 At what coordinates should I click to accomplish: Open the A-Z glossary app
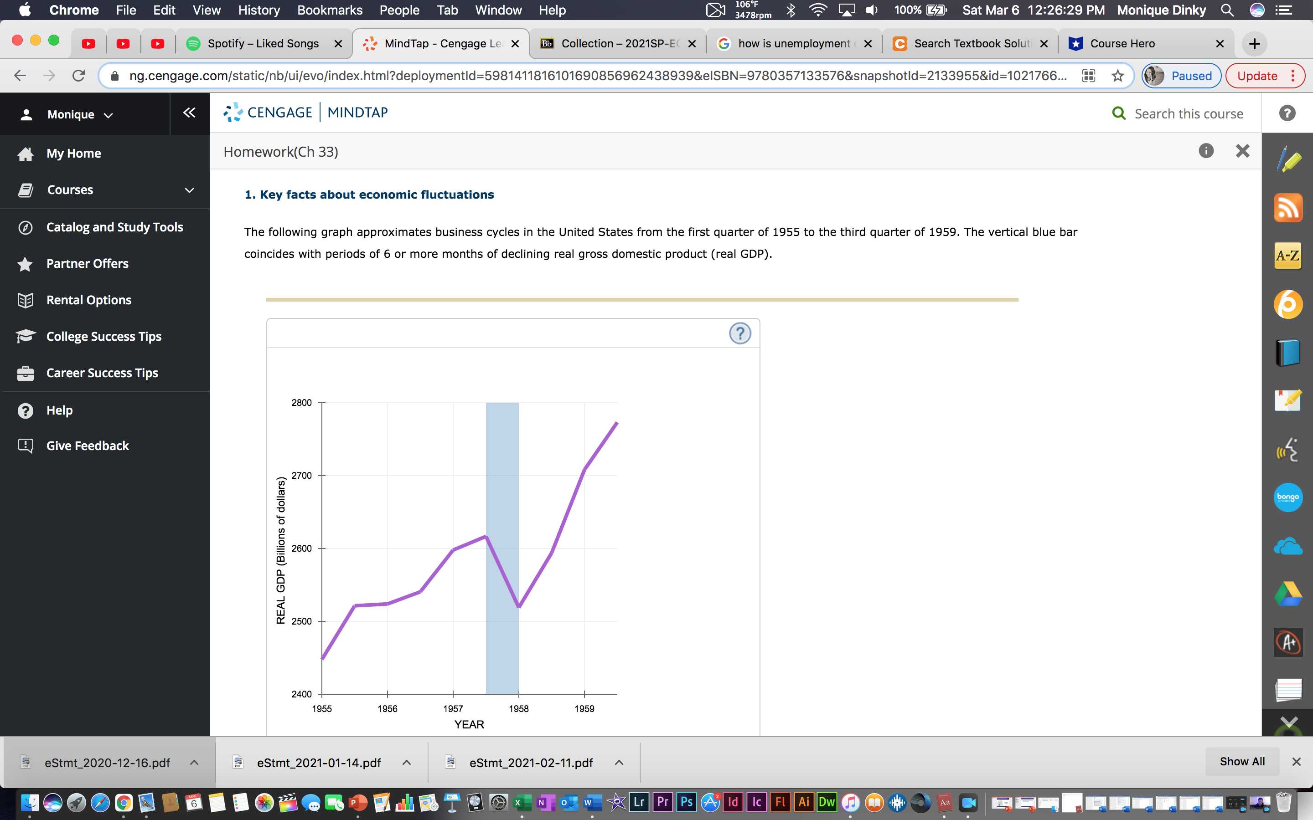pos(1287,256)
